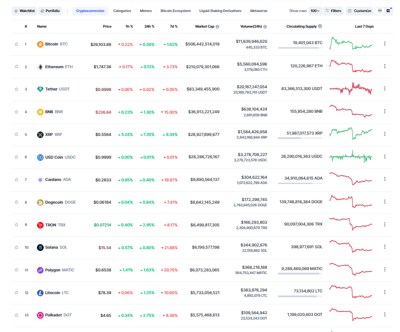Open Tether last 7 days sparkline chart
The image size is (400, 332).
[351, 89]
